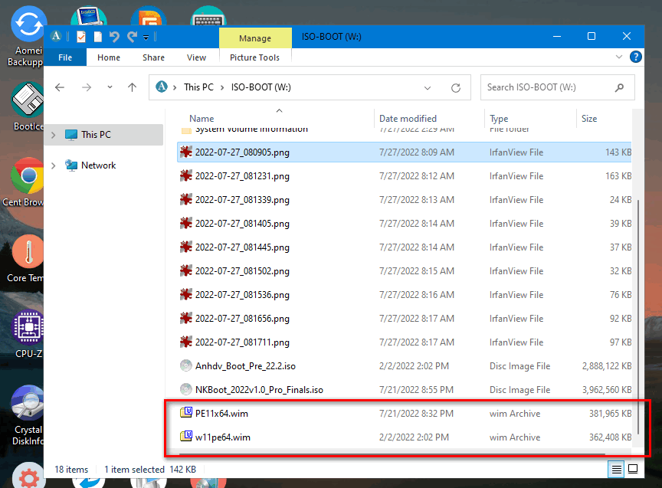Open BootIce desktop shortcut

tap(27, 106)
